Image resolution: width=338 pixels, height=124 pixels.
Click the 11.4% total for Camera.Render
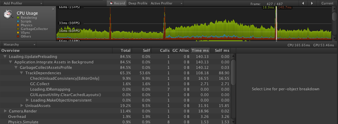coord(125,111)
